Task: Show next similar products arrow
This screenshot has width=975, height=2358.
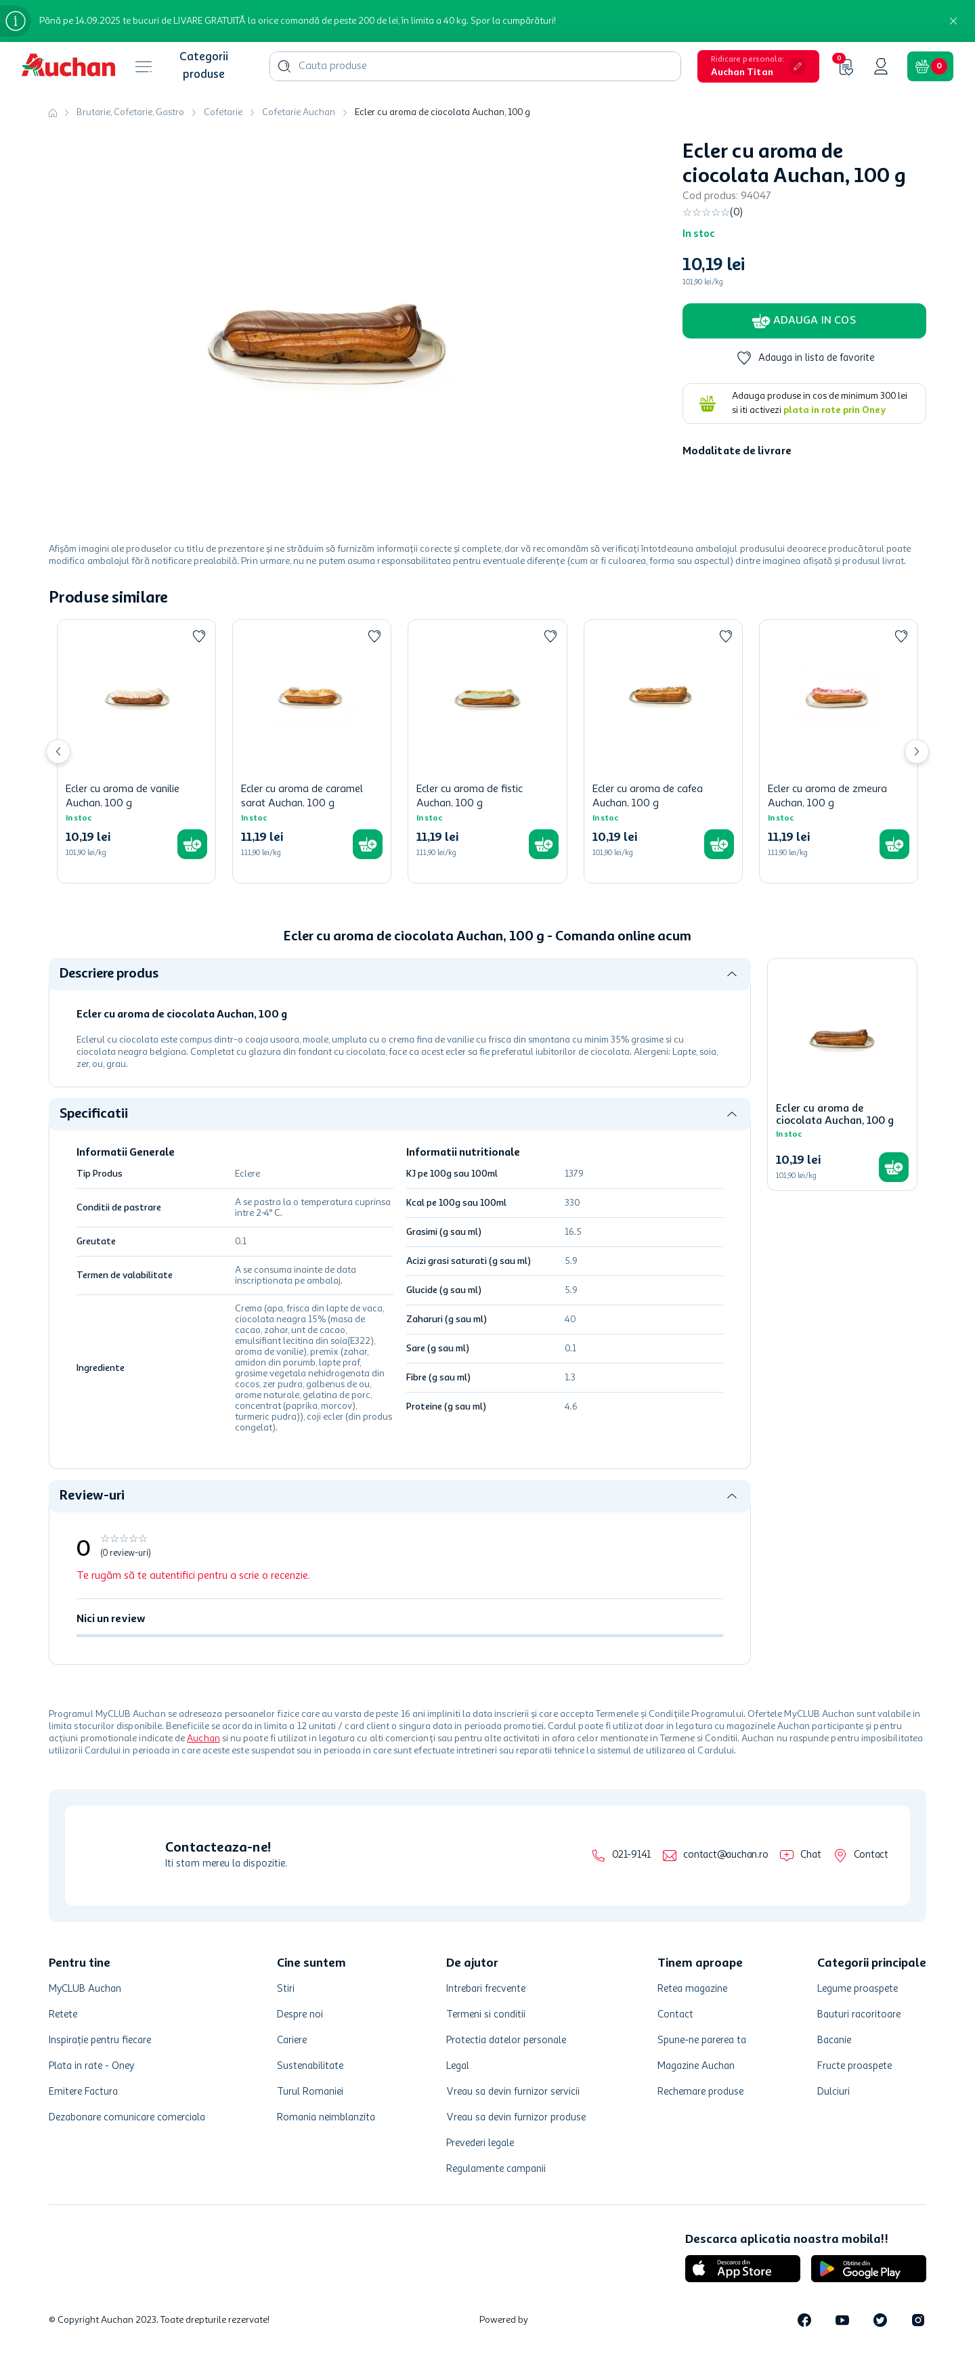Action: [x=916, y=751]
